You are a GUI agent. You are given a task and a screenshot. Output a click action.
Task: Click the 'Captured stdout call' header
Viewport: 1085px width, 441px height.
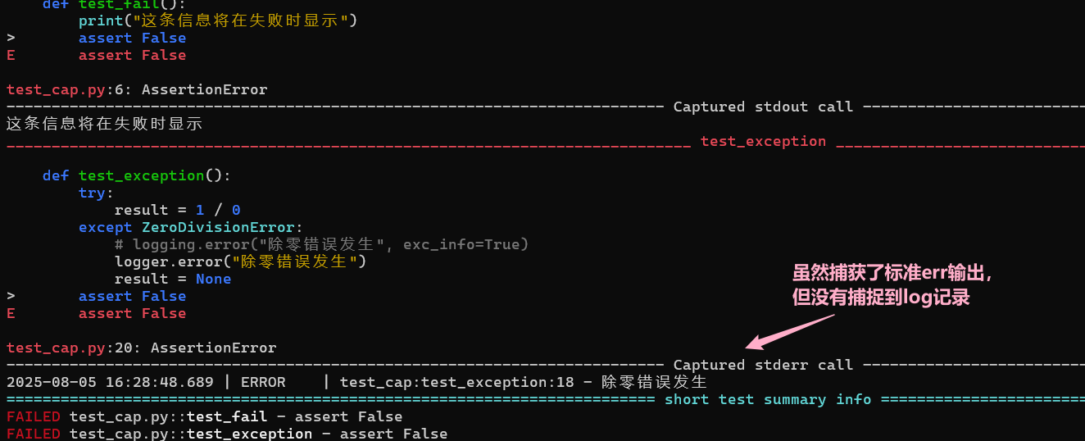click(763, 107)
